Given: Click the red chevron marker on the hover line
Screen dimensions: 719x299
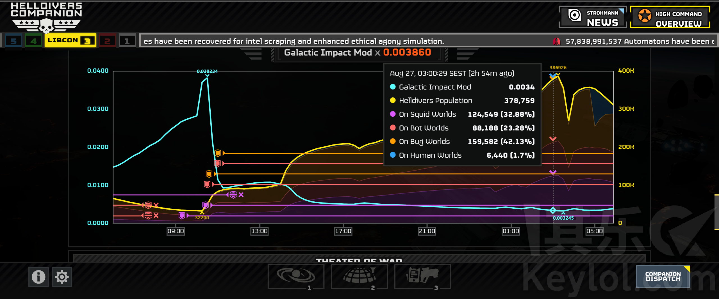Looking at the screenshot, I should coord(553,139).
